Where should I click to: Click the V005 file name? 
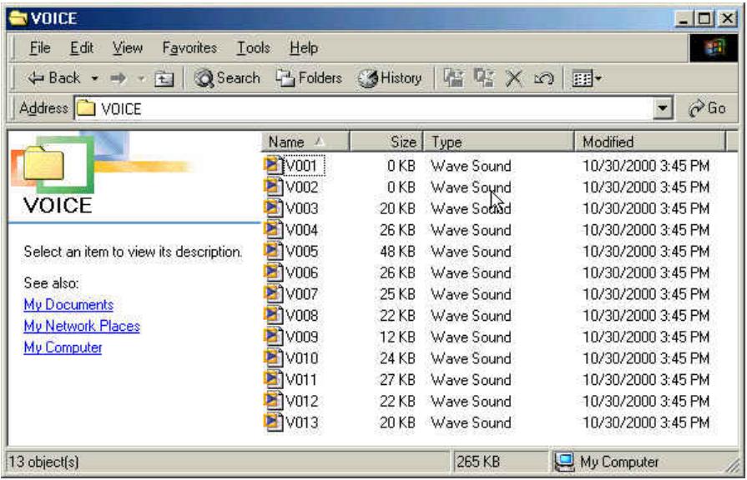click(x=301, y=251)
